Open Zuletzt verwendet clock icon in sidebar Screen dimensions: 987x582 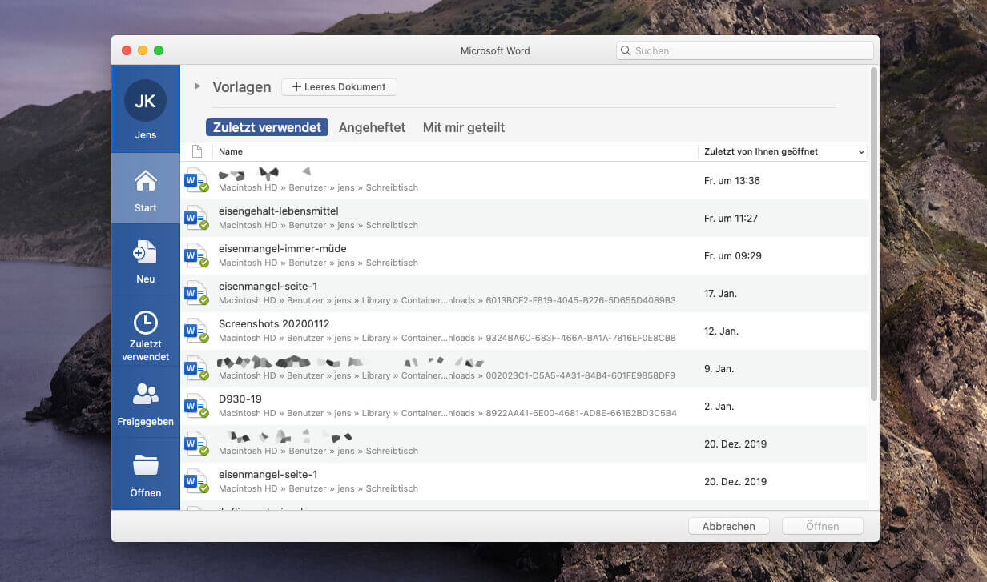click(145, 323)
